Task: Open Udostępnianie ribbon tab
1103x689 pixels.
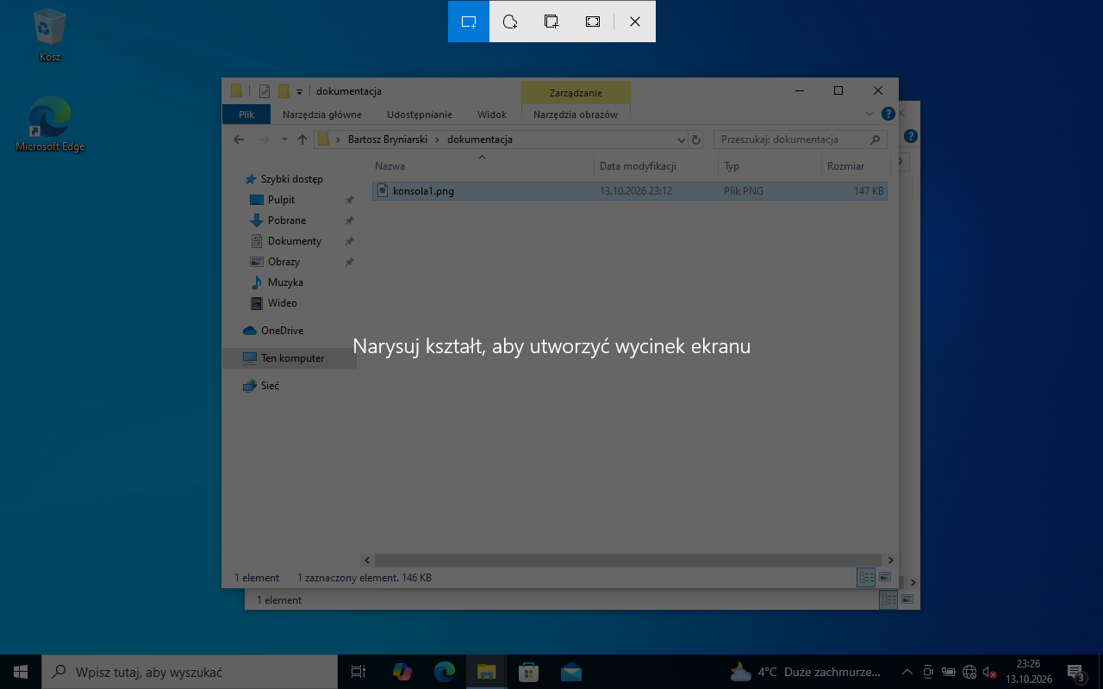Action: (420, 115)
